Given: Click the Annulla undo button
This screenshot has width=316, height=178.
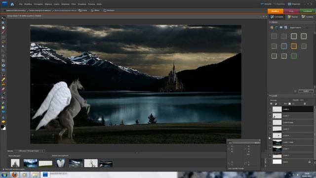Looking at the screenshot, I should point(266,4).
